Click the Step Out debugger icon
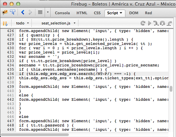176x137 pixels. click(x=169, y=23)
